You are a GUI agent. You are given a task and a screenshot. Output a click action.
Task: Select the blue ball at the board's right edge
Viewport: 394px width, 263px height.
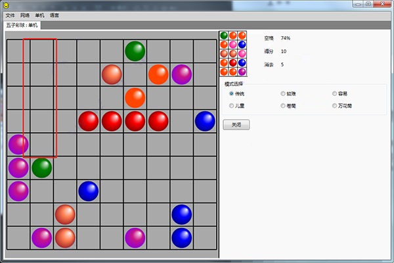[205, 121]
